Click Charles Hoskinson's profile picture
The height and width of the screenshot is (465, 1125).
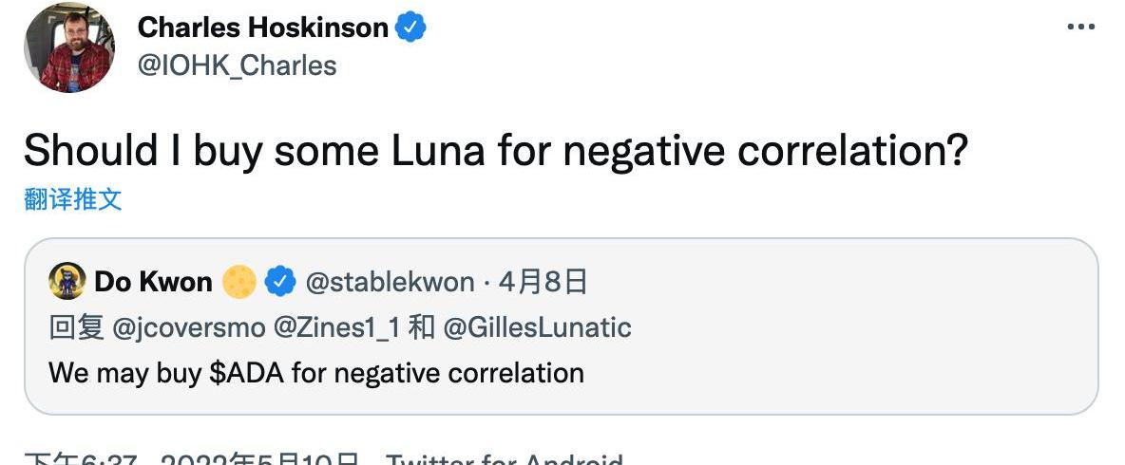(x=69, y=47)
